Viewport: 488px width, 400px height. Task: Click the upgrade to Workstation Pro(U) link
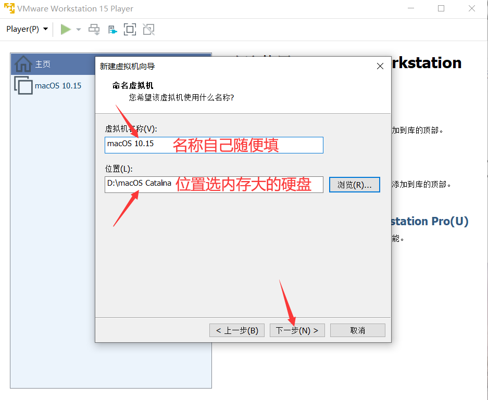click(x=430, y=221)
